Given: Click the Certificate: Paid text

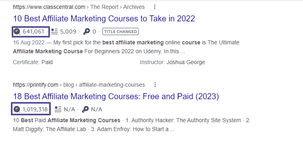Looking at the screenshot, I should click(x=33, y=62).
